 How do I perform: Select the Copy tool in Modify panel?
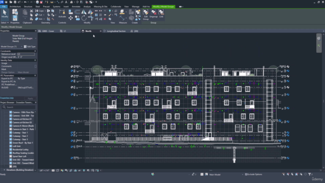tap(77, 18)
